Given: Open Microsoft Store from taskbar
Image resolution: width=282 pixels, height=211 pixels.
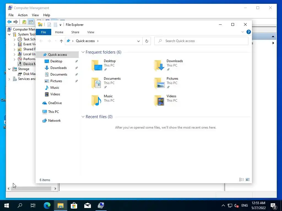Looking at the screenshot, I should (74, 206).
